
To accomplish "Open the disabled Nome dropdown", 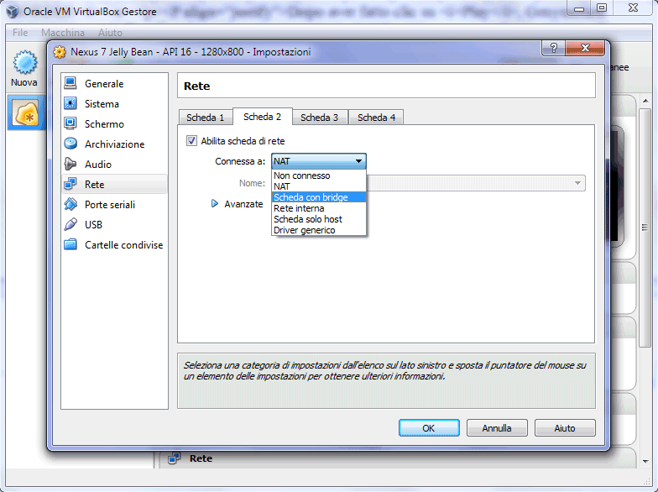I will 475,183.
